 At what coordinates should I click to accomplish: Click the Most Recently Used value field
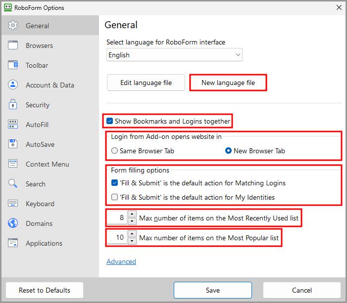(117, 217)
